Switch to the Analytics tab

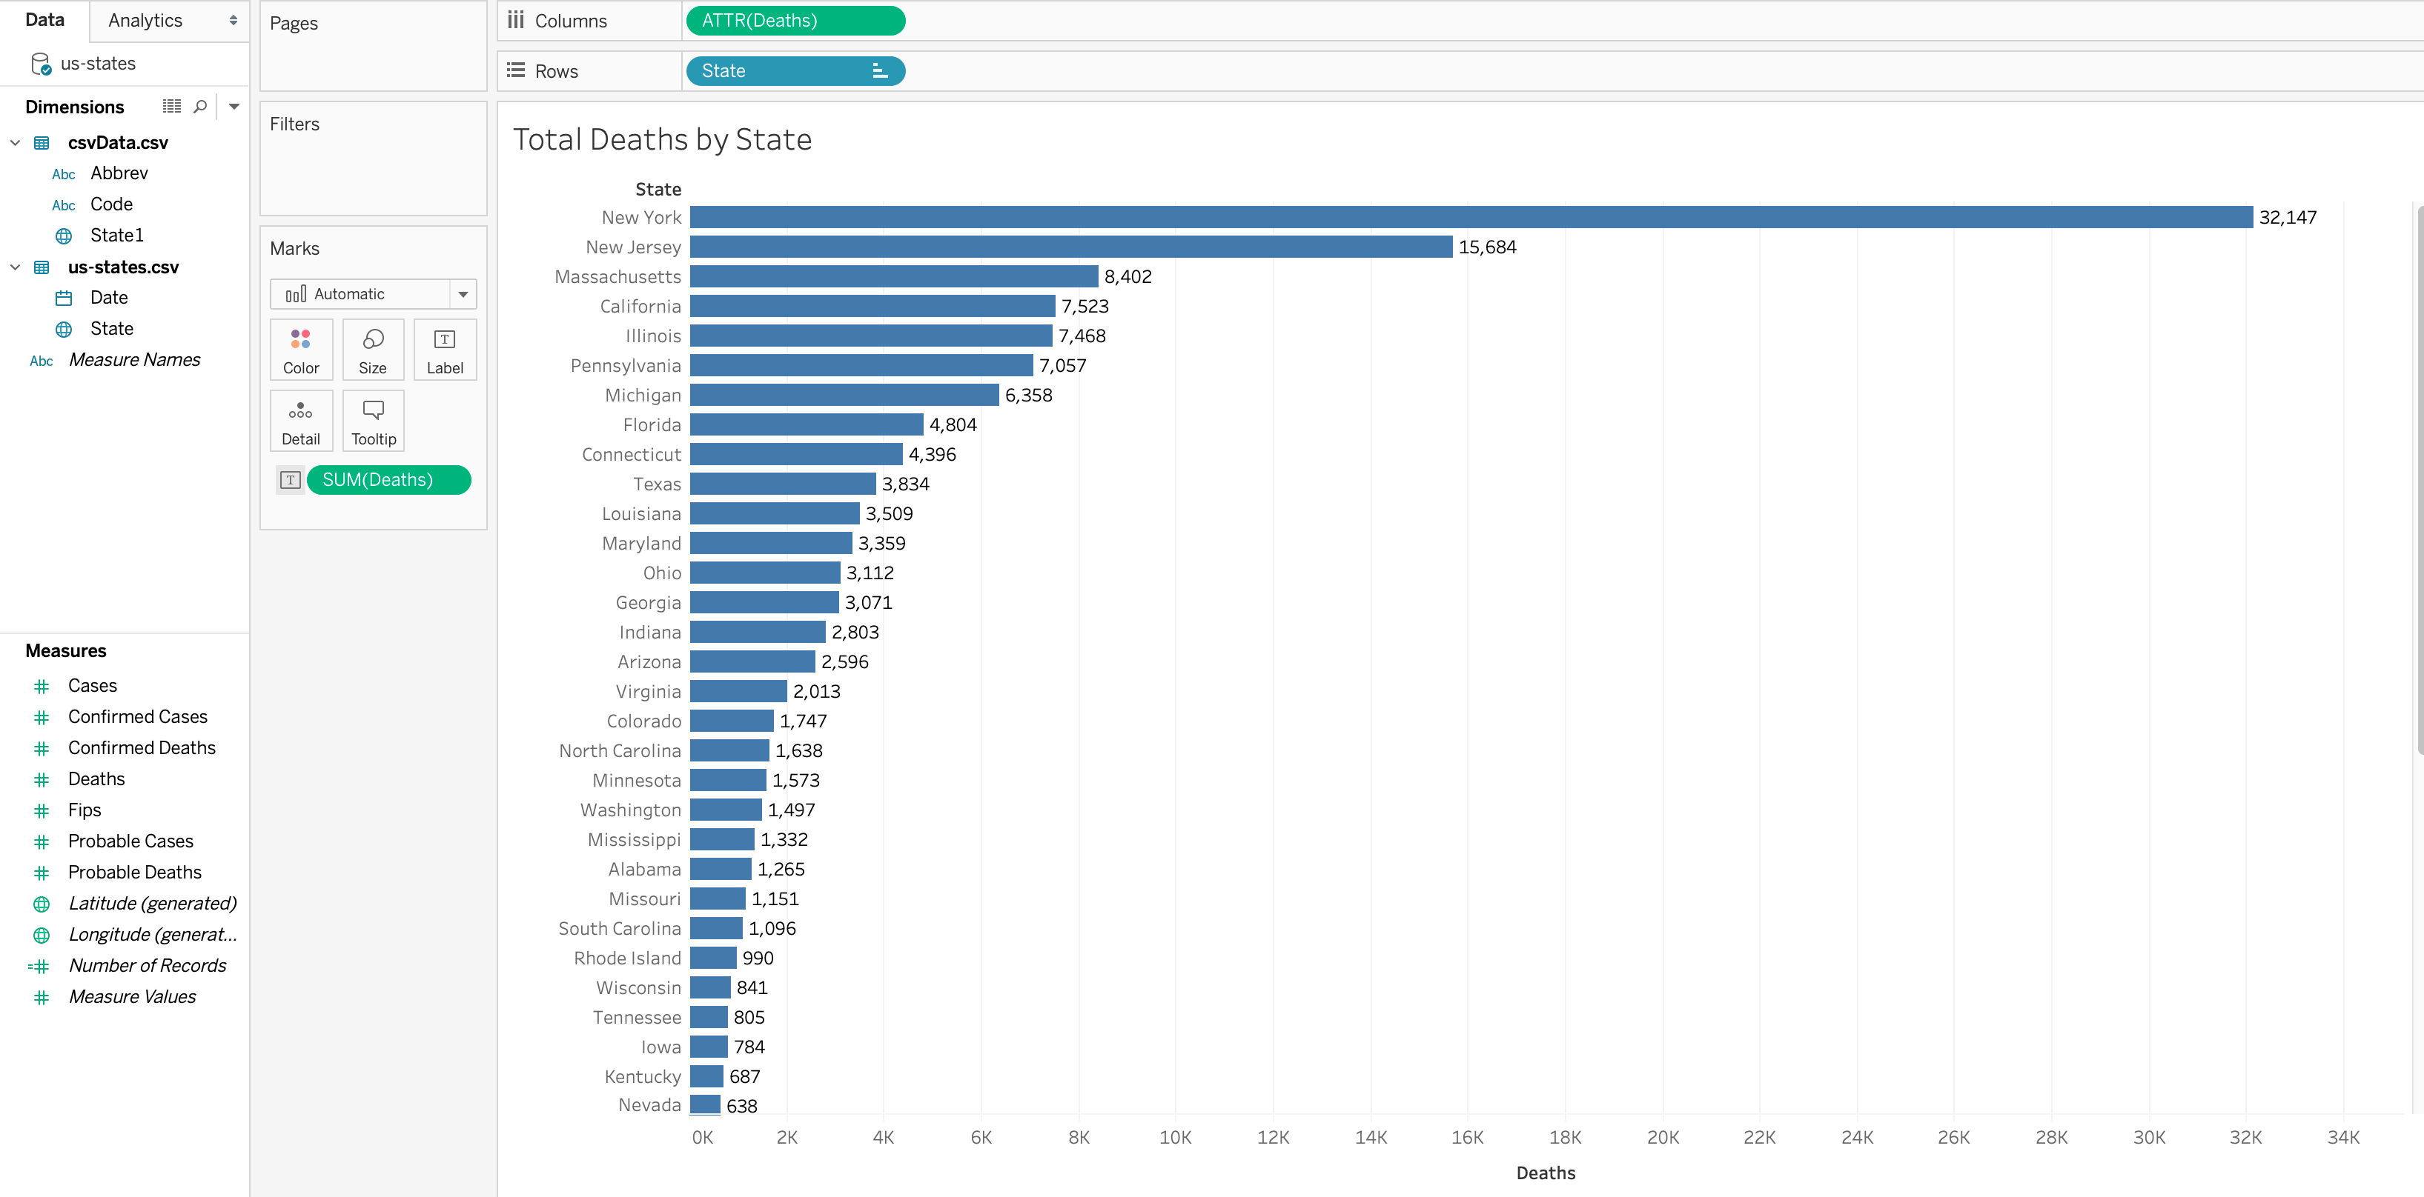tap(145, 21)
